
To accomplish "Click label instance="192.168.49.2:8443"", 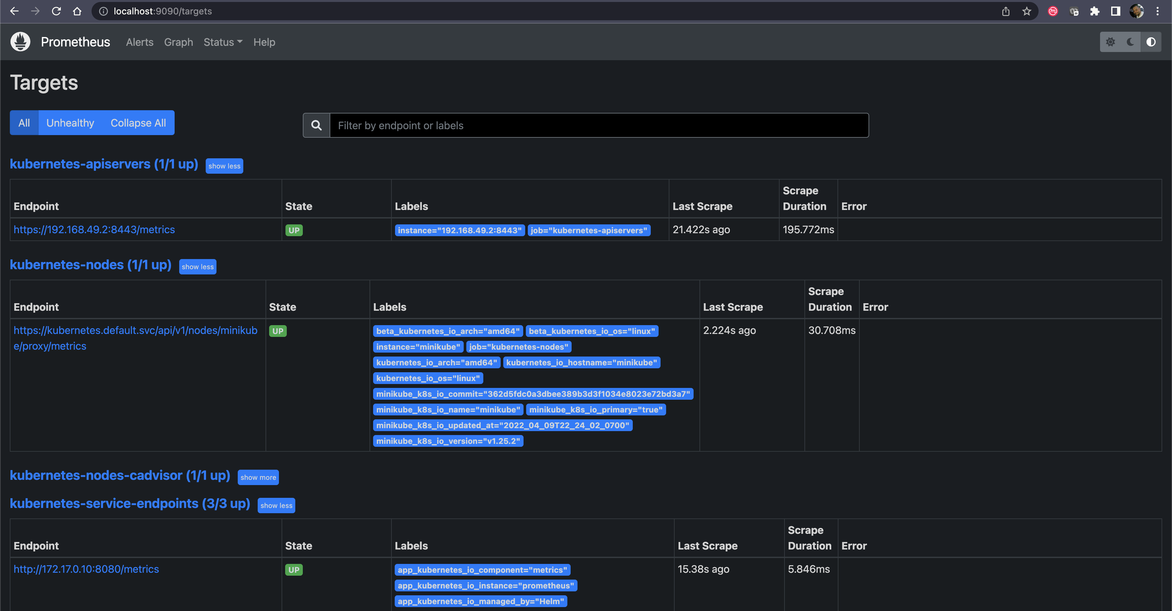I will 459,230.
